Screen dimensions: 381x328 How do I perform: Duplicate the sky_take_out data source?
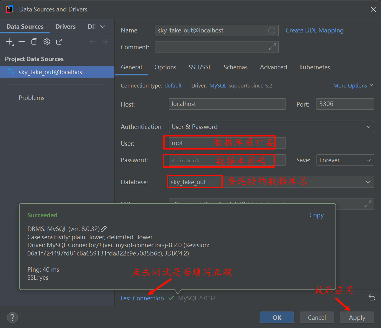pos(34,41)
